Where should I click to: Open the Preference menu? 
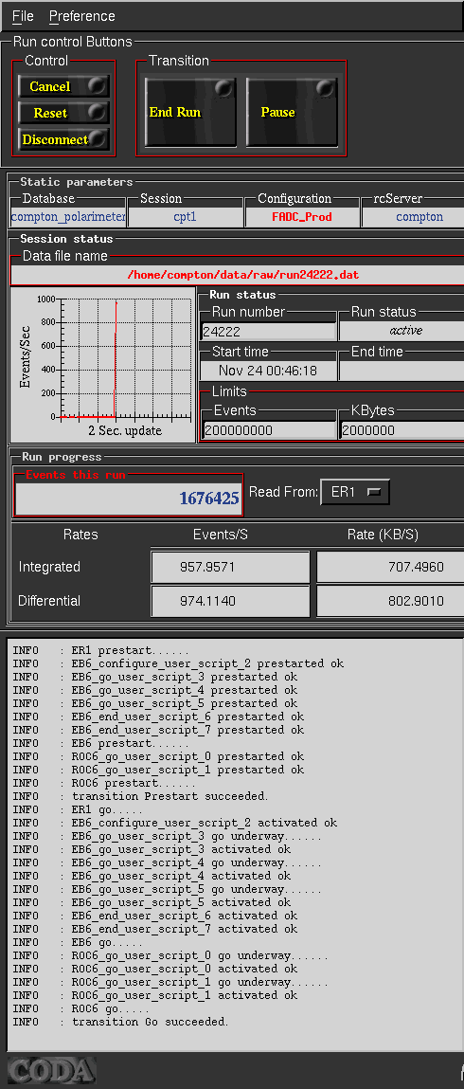click(x=81, y=16)
